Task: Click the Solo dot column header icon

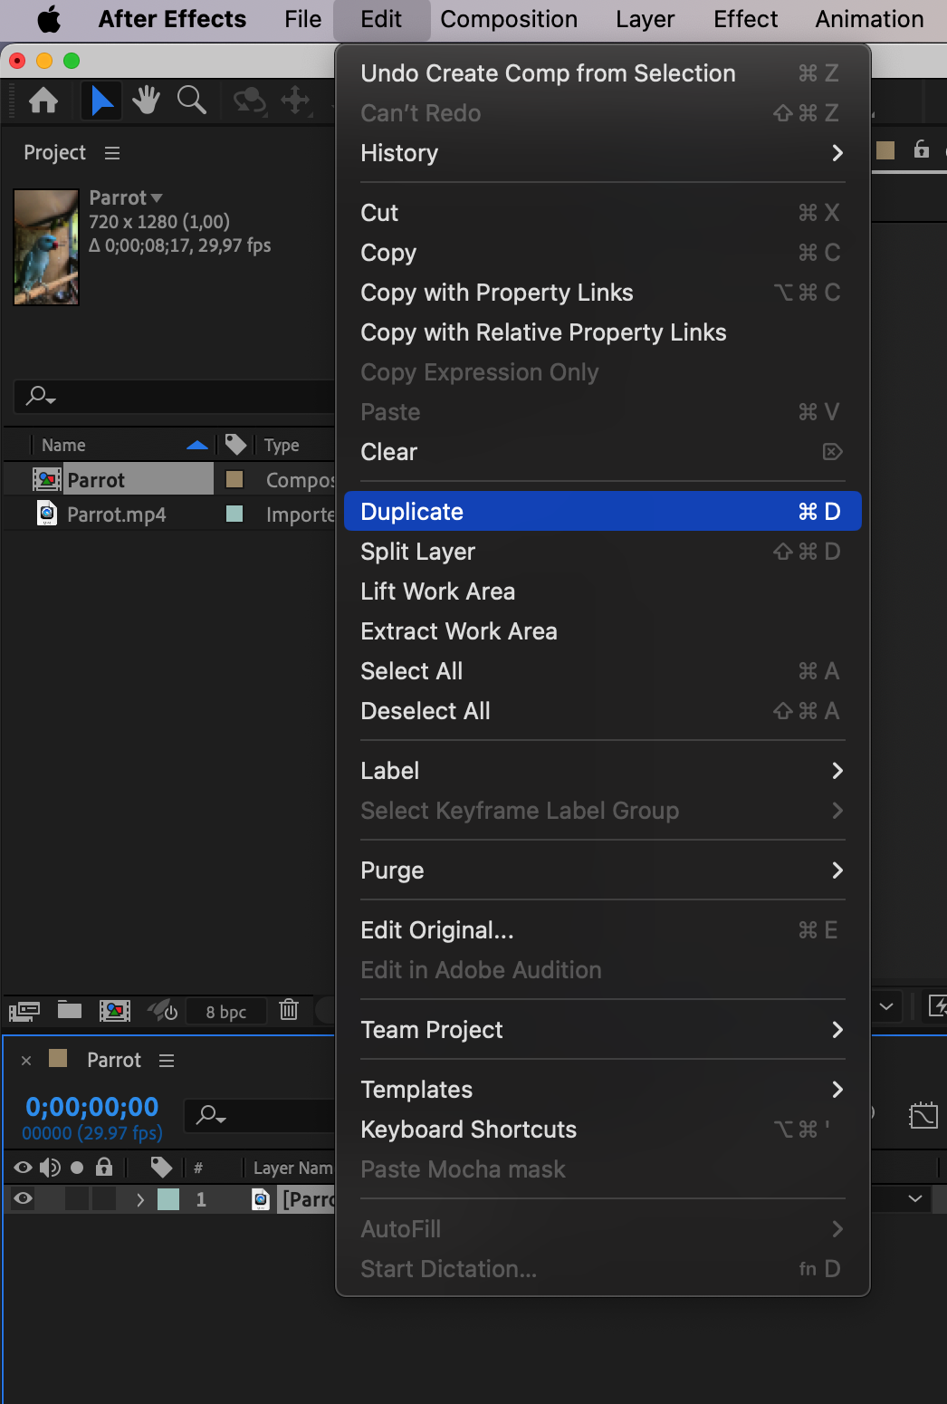Action: pos(77,1168)
